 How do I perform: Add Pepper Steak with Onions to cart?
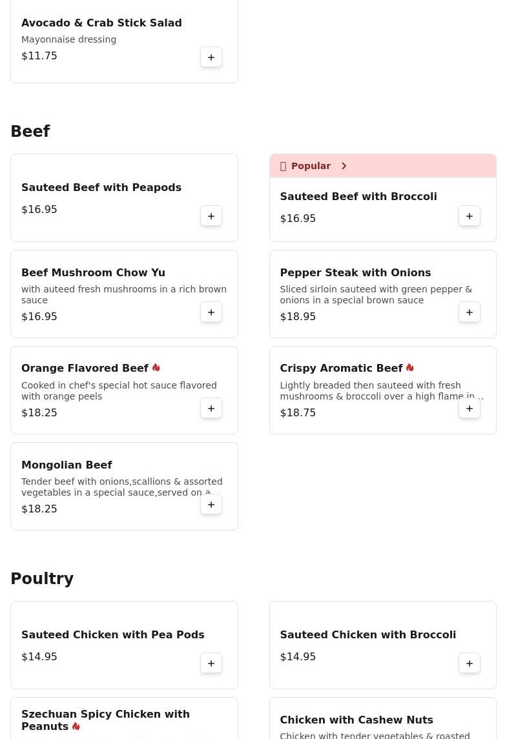470,312
